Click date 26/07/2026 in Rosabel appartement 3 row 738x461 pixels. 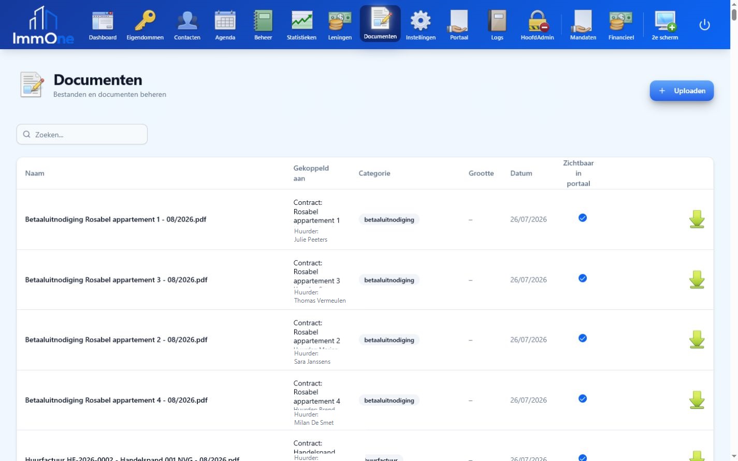tap(528, 280)
